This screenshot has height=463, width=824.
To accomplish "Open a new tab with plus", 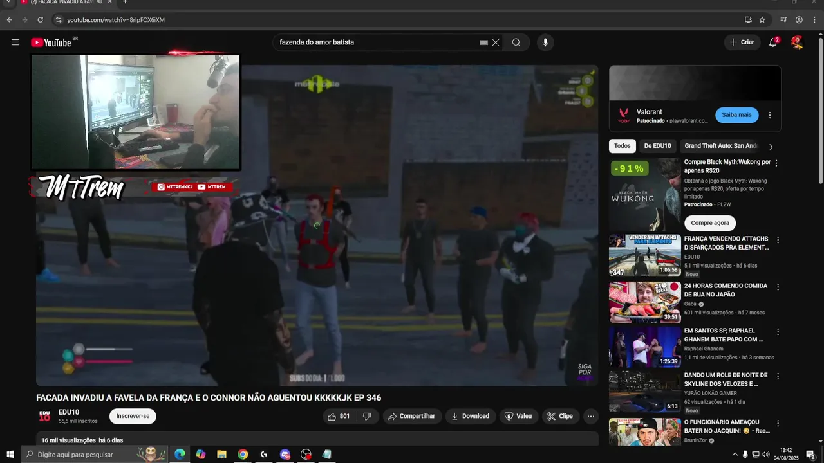I will [126, 2].
